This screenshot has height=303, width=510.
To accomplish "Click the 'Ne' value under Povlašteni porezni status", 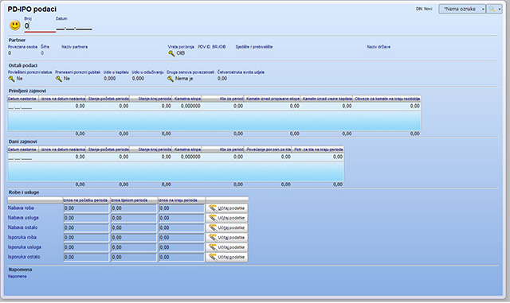I will (19, 79).
